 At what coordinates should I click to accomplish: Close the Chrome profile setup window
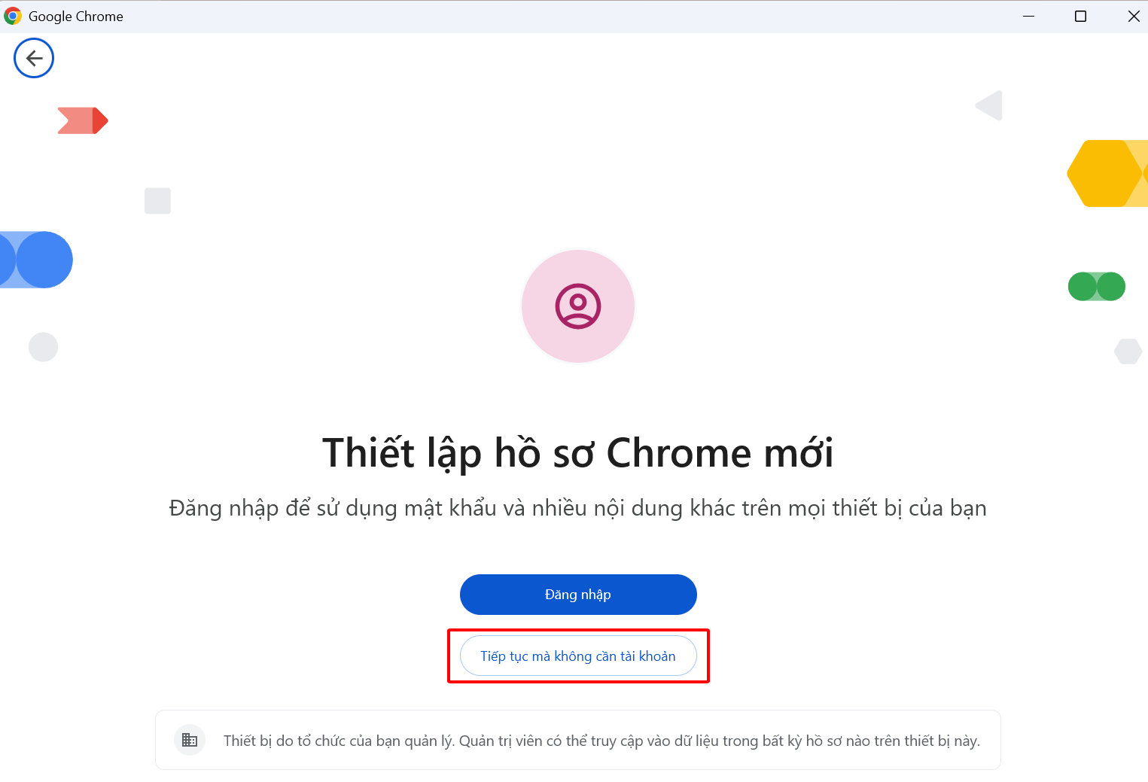pos(1133,16)
